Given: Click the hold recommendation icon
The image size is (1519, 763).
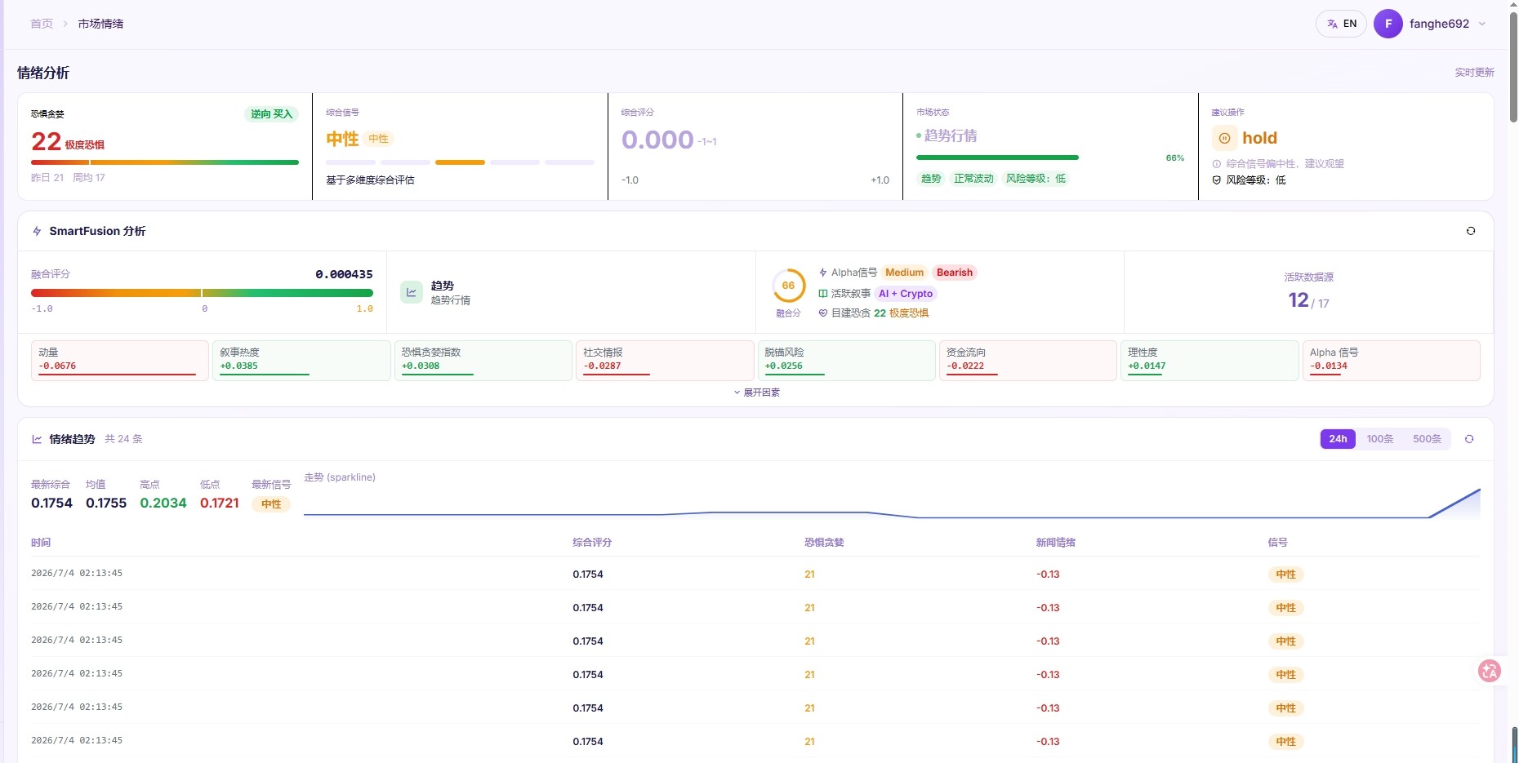Looking at the screenshot, I should [x=1224, y=138].
